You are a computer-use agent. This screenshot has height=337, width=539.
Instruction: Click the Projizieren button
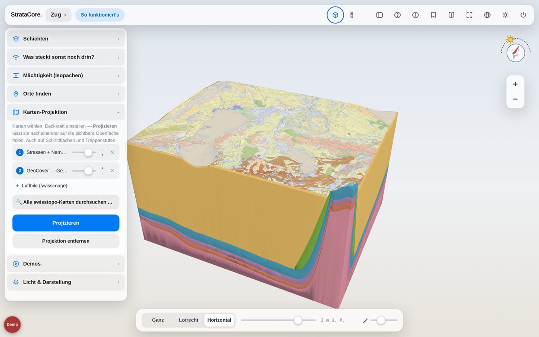[x=66, y=223]
